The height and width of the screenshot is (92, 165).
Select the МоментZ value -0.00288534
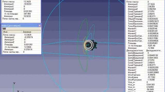tap(153, 33)
